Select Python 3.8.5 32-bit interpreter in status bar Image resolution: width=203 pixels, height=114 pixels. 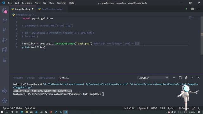pos(12,108)
